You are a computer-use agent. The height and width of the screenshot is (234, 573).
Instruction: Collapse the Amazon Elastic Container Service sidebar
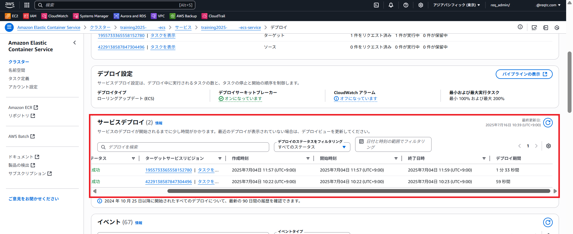(75, 43)
